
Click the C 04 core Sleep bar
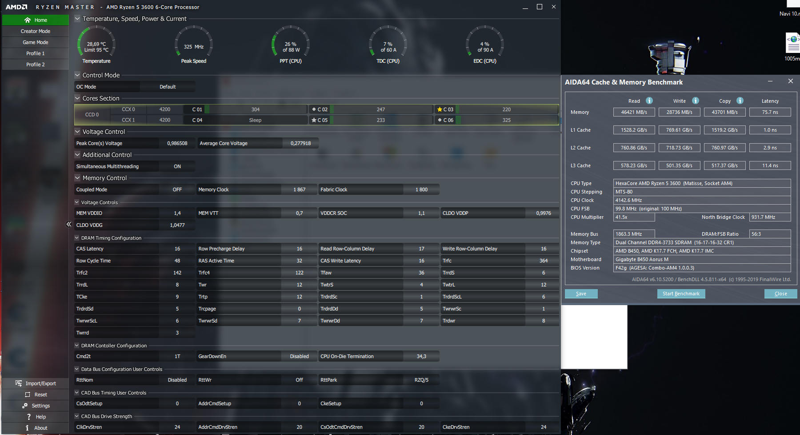[255, 120]
